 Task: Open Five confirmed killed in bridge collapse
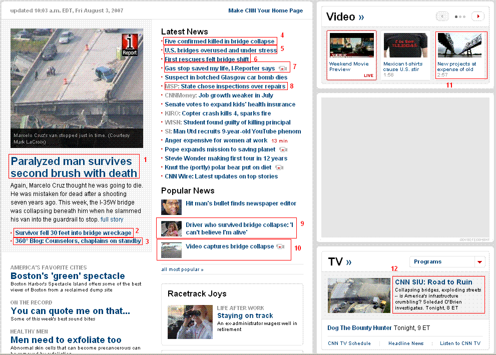219,41
